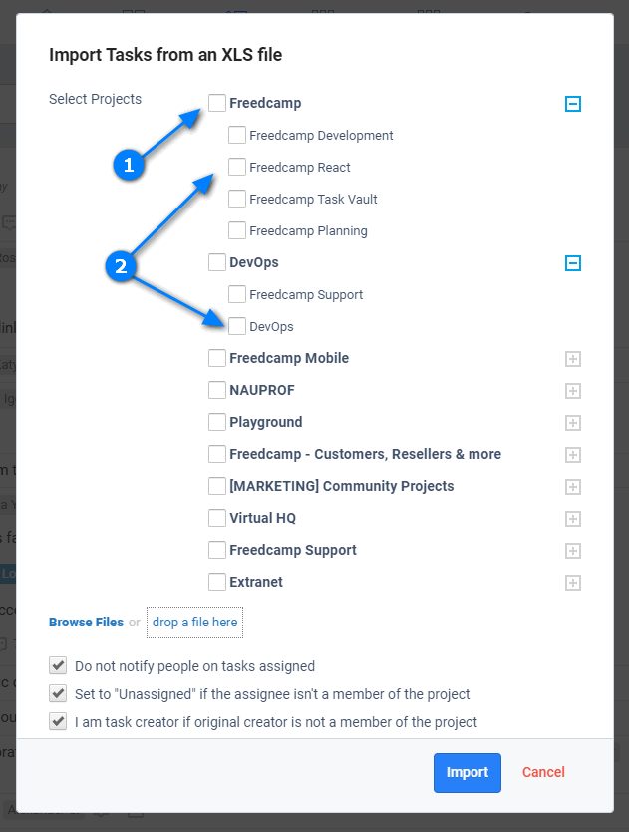This screenshot has width=629, height=832.
Task: Click the Browse Files link
Action: pos(86,623)
